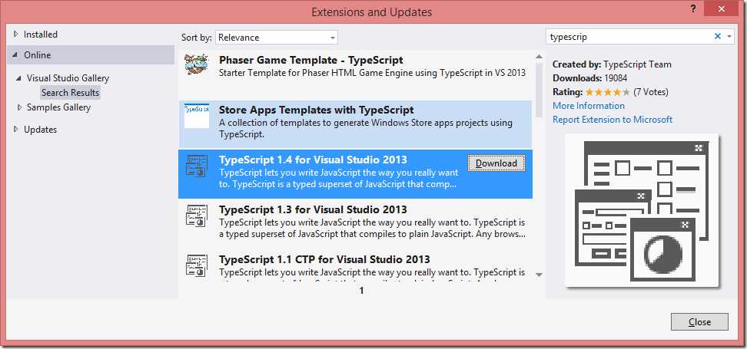Expand the Installed category
Viewport: 747px width, 349px height.
pyautogui.click(x=15, y=35)
